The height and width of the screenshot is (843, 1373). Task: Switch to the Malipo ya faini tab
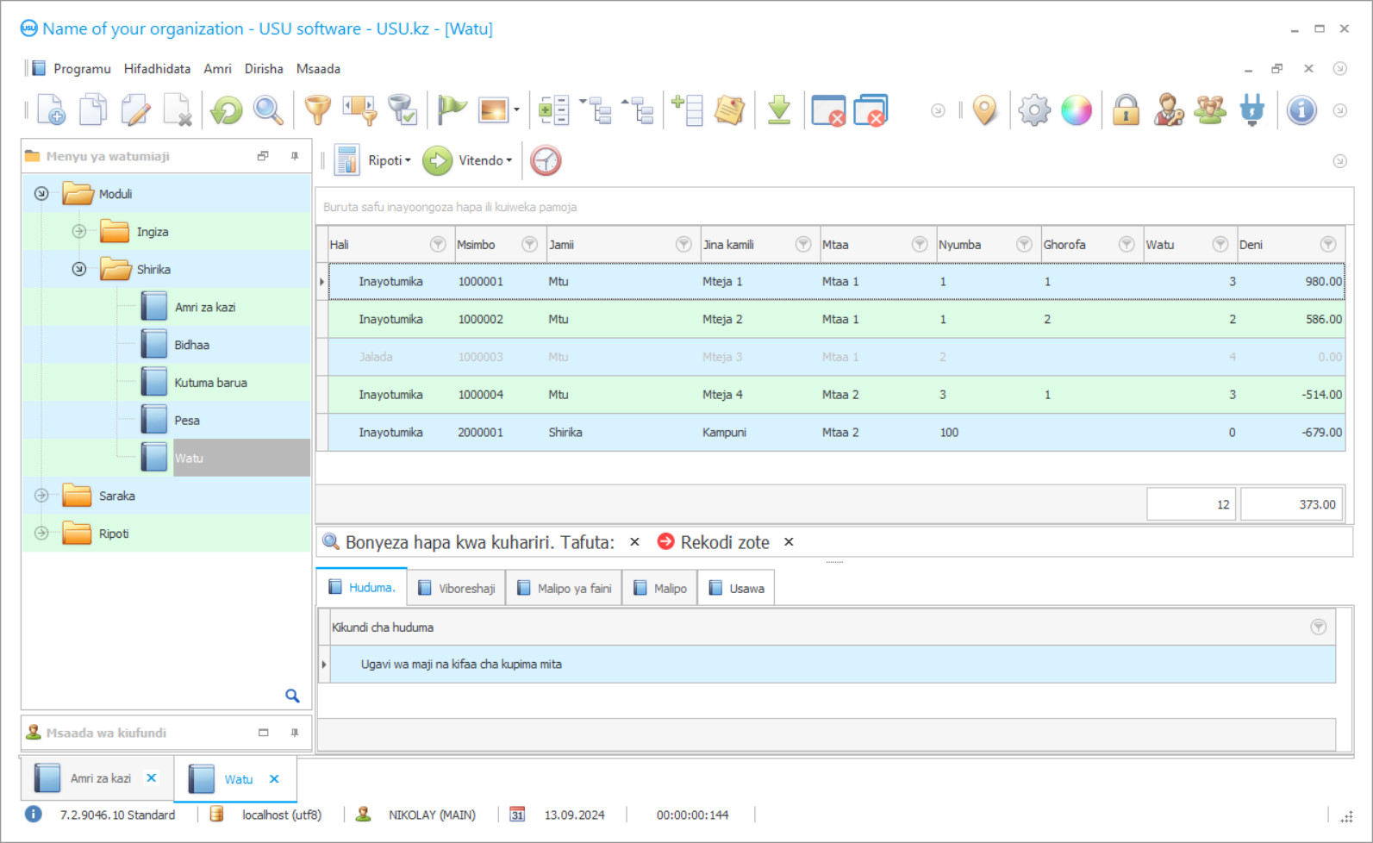coord(564,589)
